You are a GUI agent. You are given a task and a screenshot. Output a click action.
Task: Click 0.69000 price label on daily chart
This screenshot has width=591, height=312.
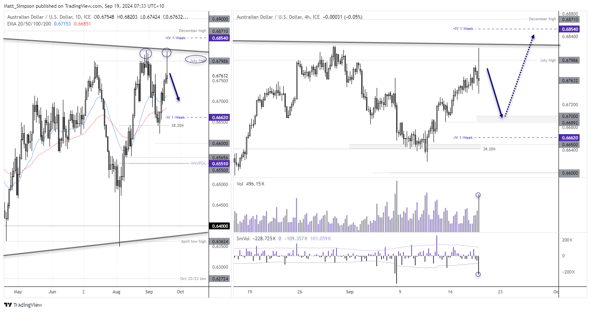(x=220, y=19)
